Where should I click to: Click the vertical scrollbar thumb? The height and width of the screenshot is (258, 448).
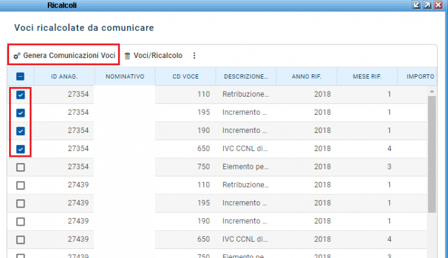pyautogui.click(x=432, y=154)
